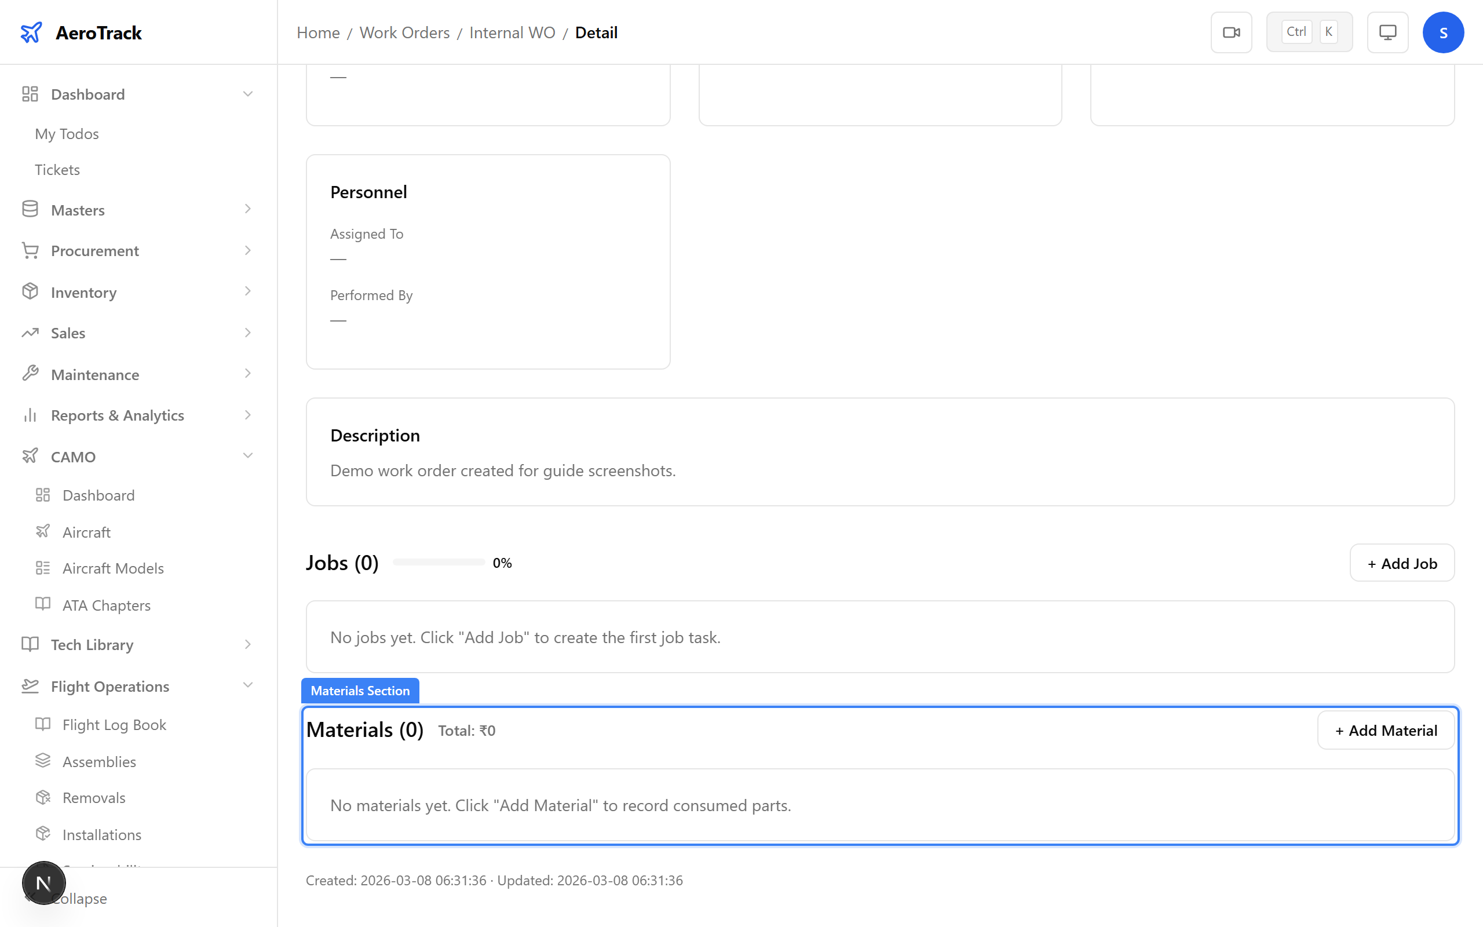
Task: Click the Add Job button
Action: click(1401, 563)
